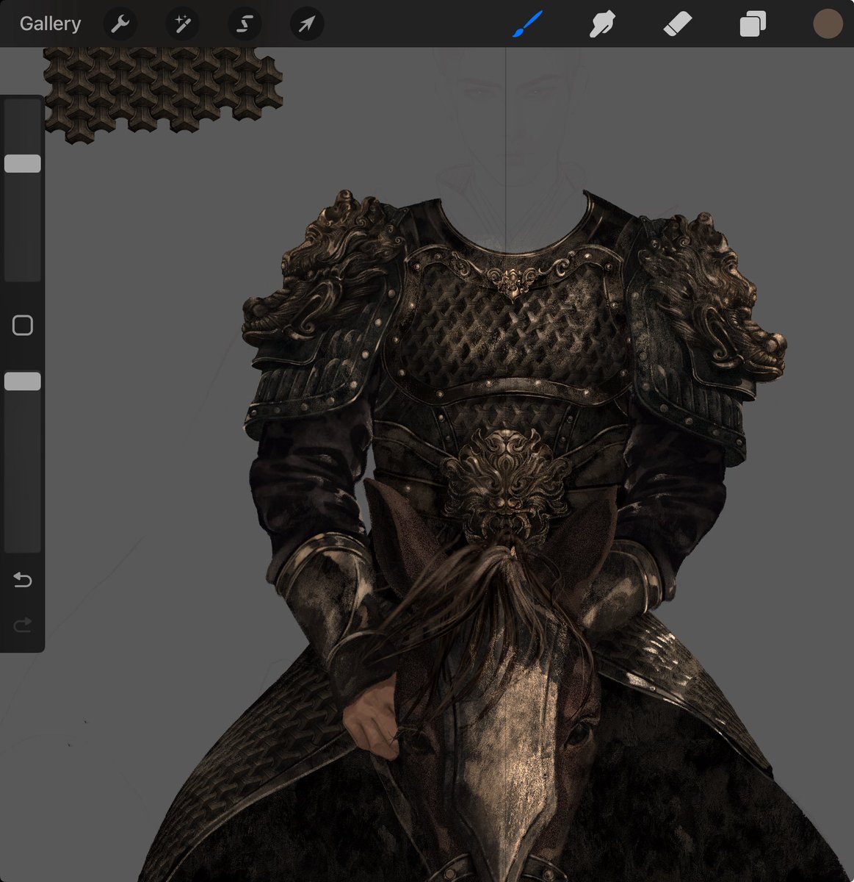Select the Eraser tool
854x882 pixels.
point(677,24)
